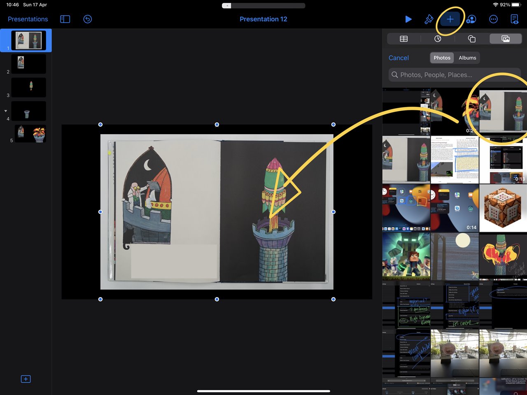The width and height of the screenshot is (527, 395).
Task: Open the Format paintbrush panel
Action: (x=429, y=19)
